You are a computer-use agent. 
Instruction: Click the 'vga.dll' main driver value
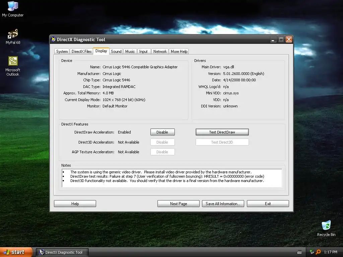(228, 67)
